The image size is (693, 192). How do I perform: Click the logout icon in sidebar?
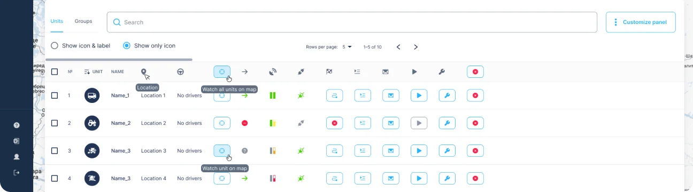[17, 172]
